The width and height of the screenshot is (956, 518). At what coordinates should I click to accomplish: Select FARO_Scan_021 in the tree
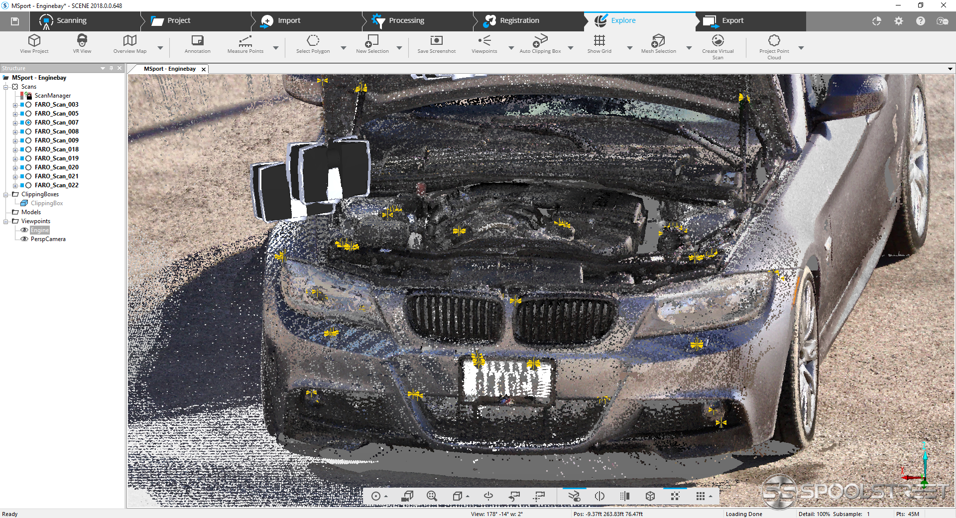[56, 176]
